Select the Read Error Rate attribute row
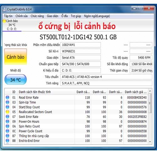The image size is (157, 157). [76, 97]
